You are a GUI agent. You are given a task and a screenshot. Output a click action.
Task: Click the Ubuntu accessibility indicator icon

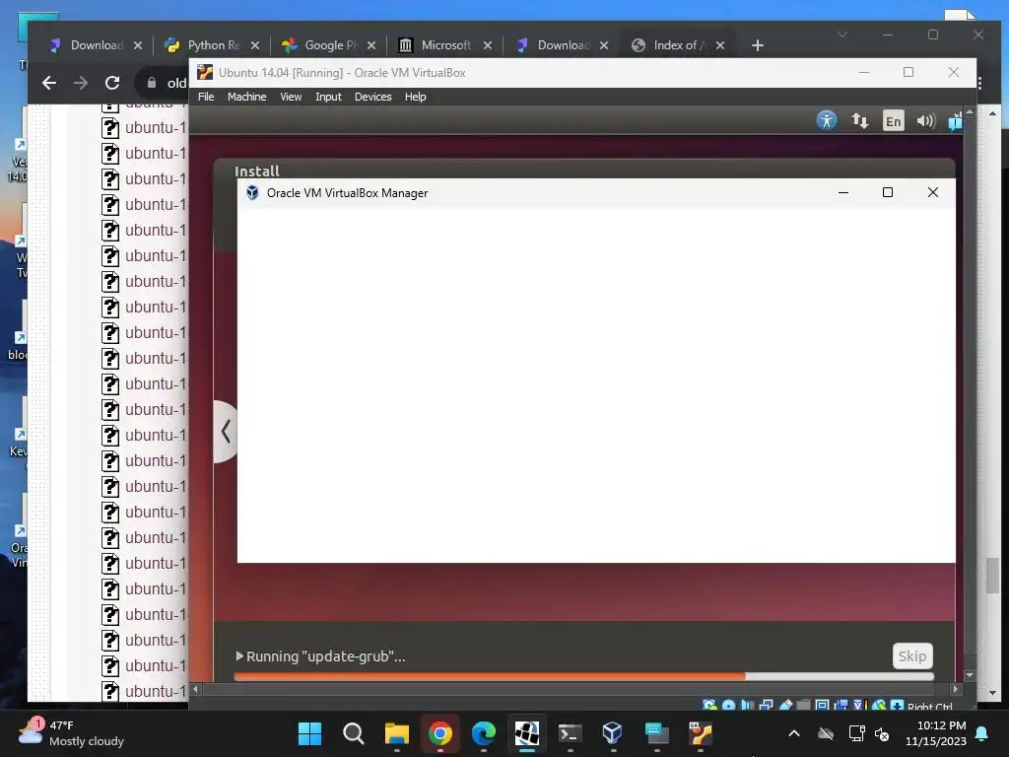[827, 120]
